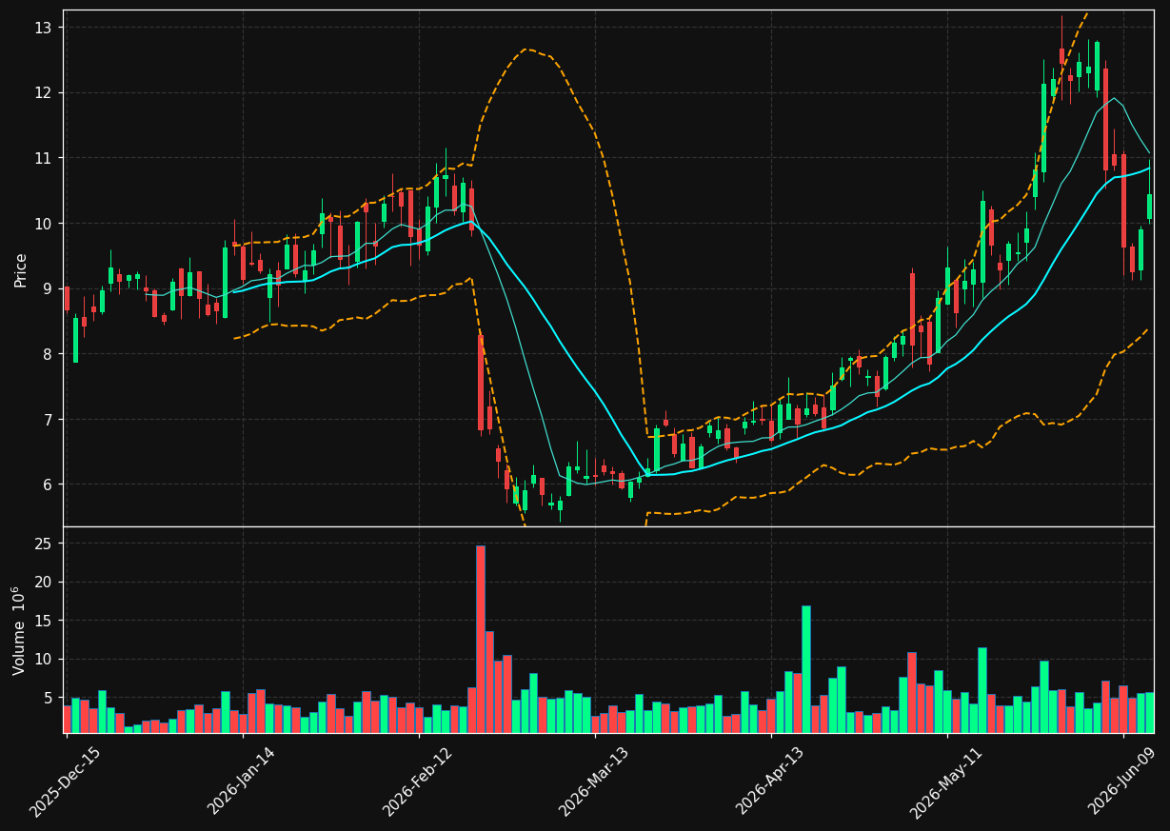Click the 2026-May-11 date axis label
This screenshot has height=831, width=1170.
(946, 782)
